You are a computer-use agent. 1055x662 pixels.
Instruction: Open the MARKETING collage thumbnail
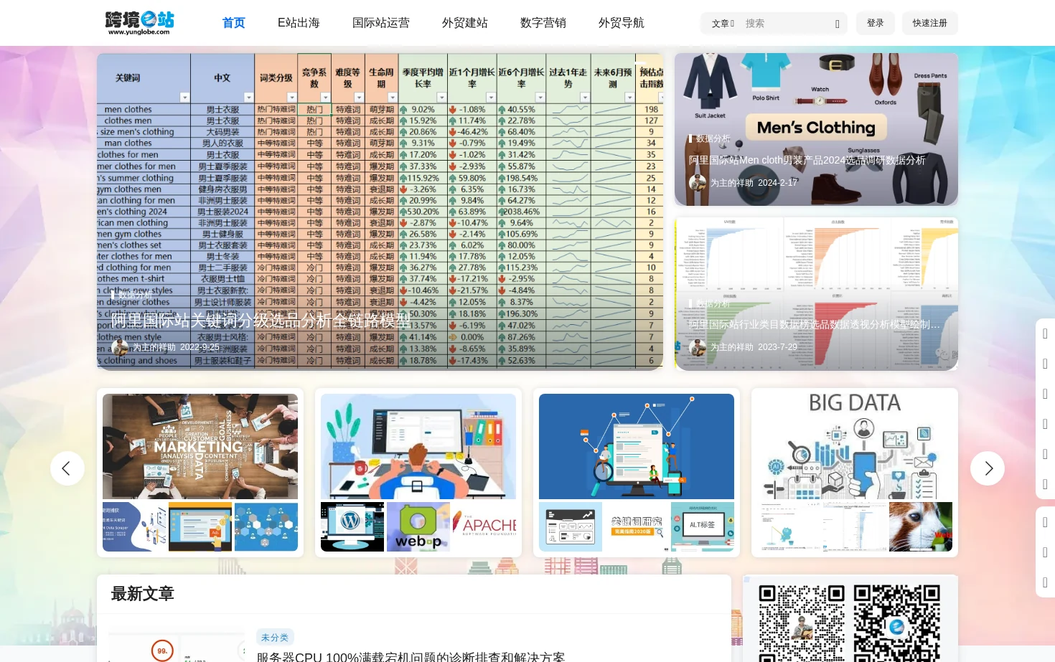(200, 446)
